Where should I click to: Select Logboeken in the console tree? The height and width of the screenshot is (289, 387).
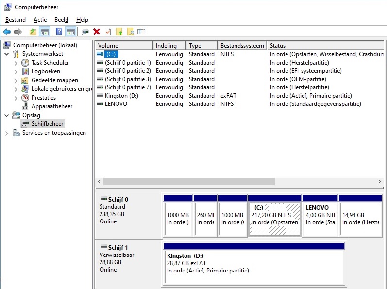coord(46,71)
